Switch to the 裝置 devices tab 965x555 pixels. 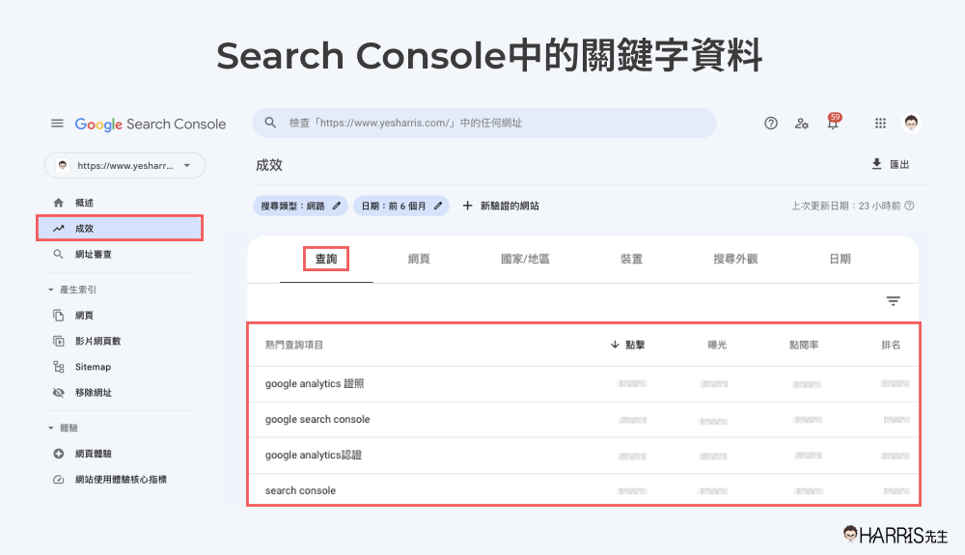pos(631,259)
